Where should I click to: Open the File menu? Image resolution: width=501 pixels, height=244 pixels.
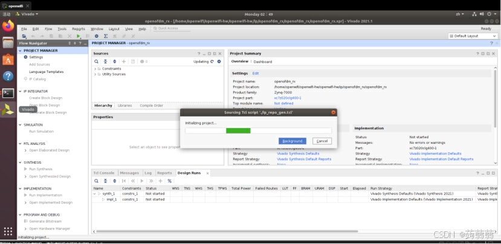(x=24, y=29)
